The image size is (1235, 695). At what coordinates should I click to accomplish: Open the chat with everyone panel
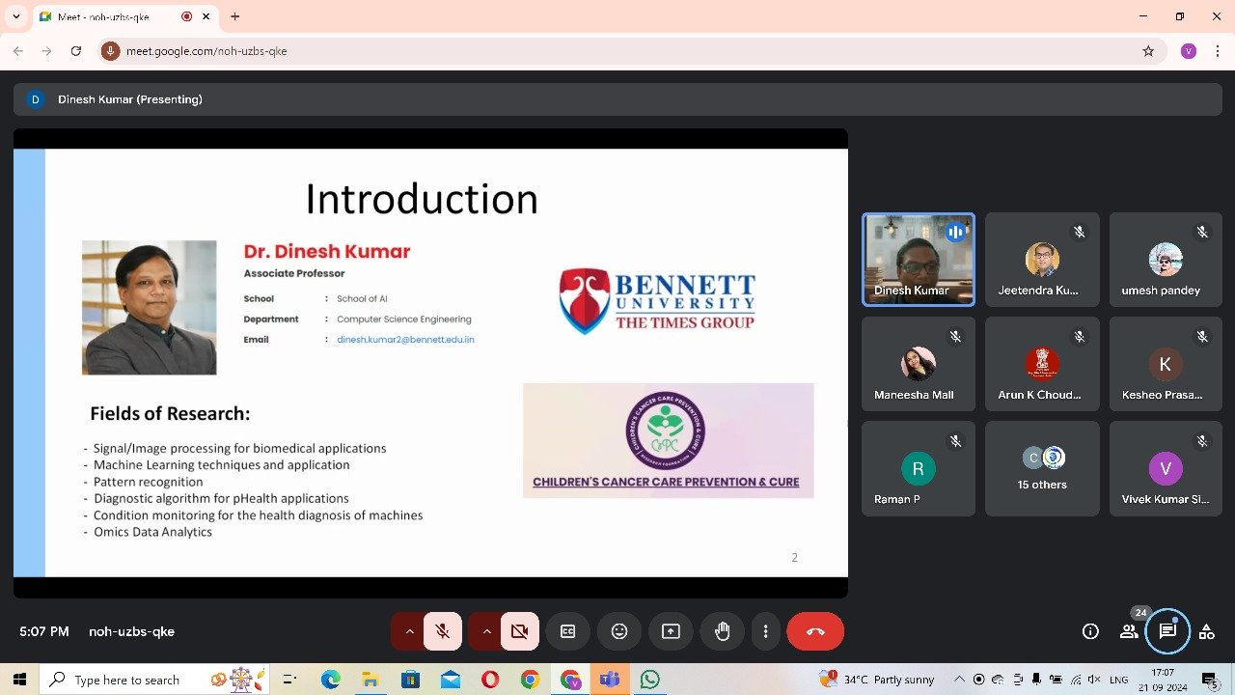tap(1167, 631)
